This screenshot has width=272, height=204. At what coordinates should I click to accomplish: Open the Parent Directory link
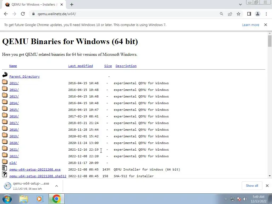[24, 76]
